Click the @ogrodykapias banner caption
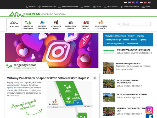The image size is (157, 118). click(x=25, y=65)
